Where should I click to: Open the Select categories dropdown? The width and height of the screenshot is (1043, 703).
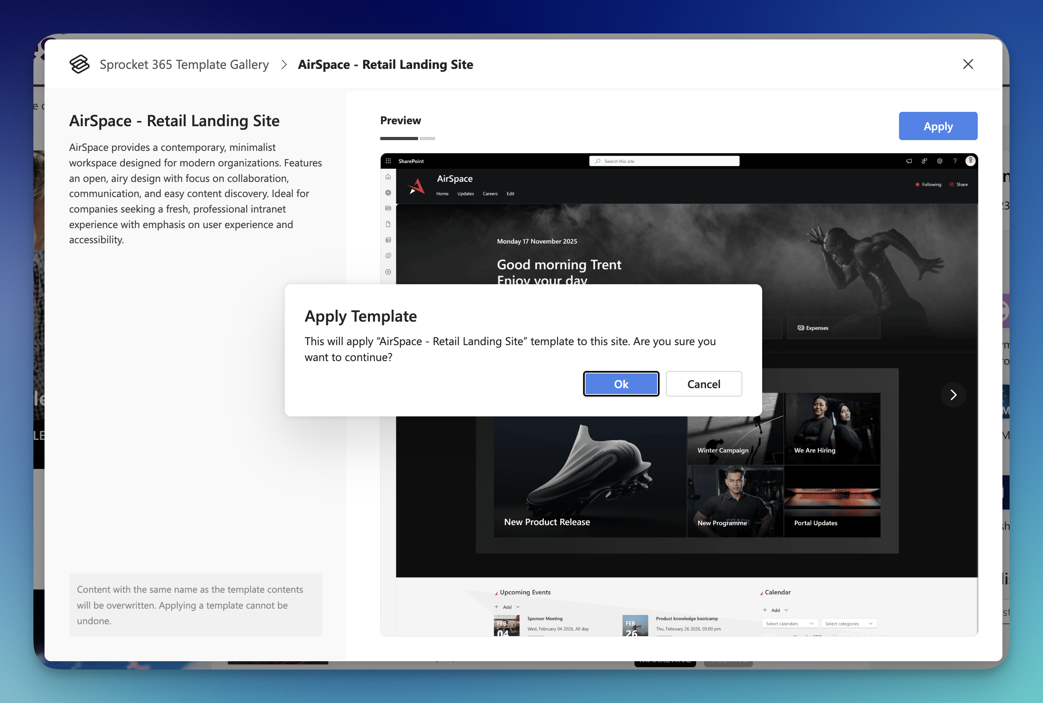[848, 623]
